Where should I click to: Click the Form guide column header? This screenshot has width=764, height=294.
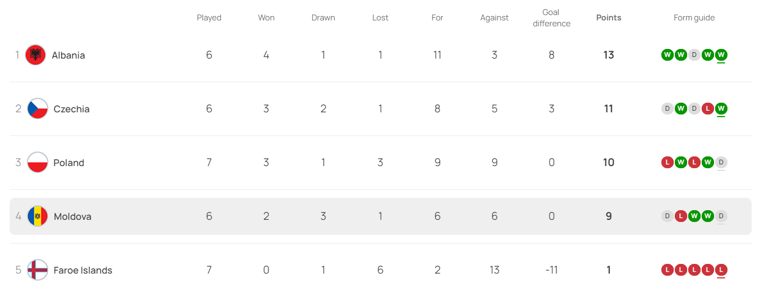pos(694,18)
